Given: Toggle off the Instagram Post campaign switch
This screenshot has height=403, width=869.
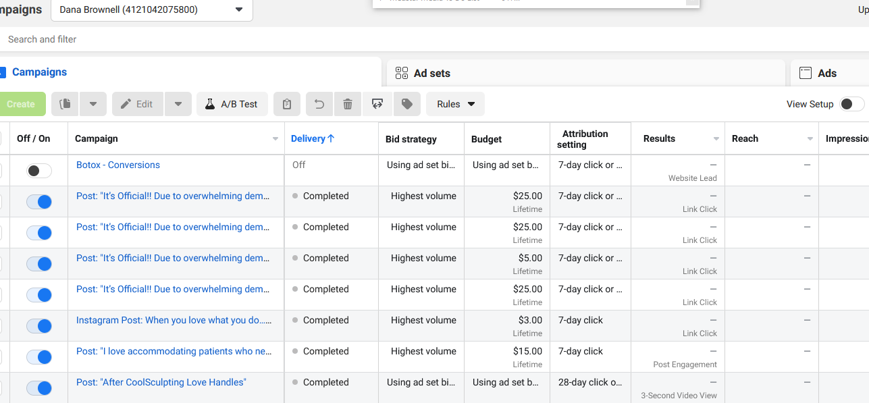Looking at the screenshot, I should [x=39, y=326].
